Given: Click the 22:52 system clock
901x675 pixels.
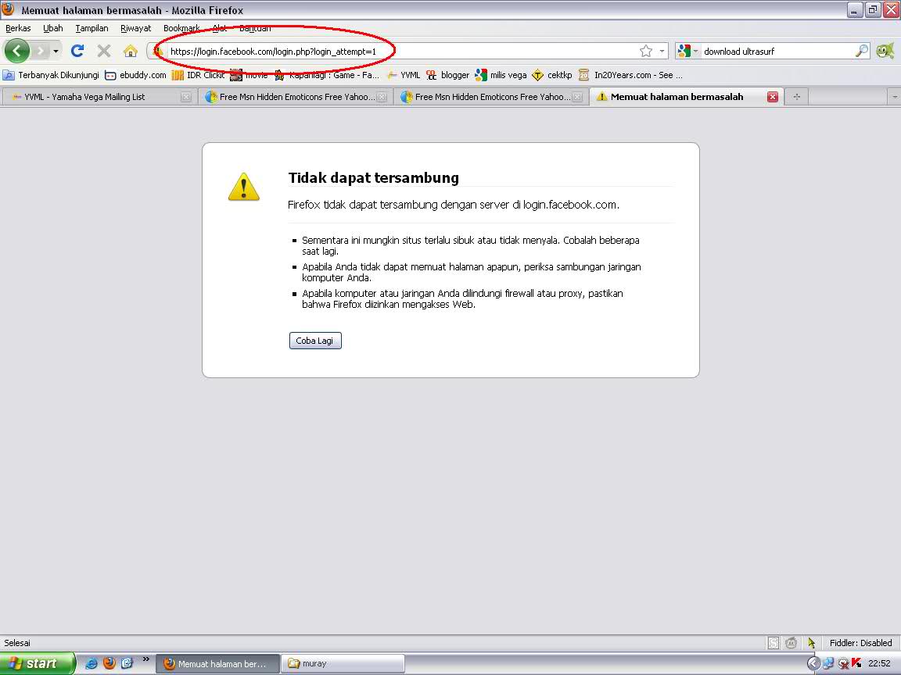Looking at the screenshot, I should pyautogui.click(x=879, y=663).
